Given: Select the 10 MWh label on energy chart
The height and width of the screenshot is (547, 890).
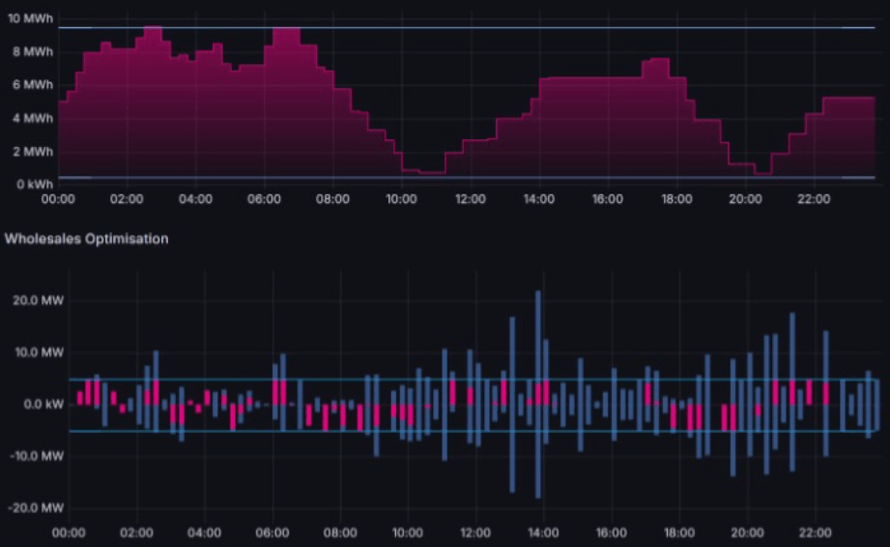Looking at the screenshot, I should (x=29, y=18).
